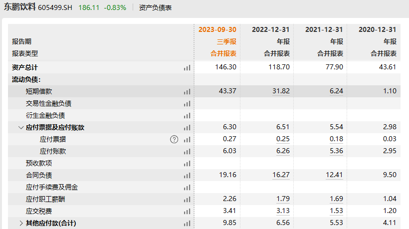Select the 应付职工薪酬 row label
Viewport: 409px width, 229px height.
(45, 200)
